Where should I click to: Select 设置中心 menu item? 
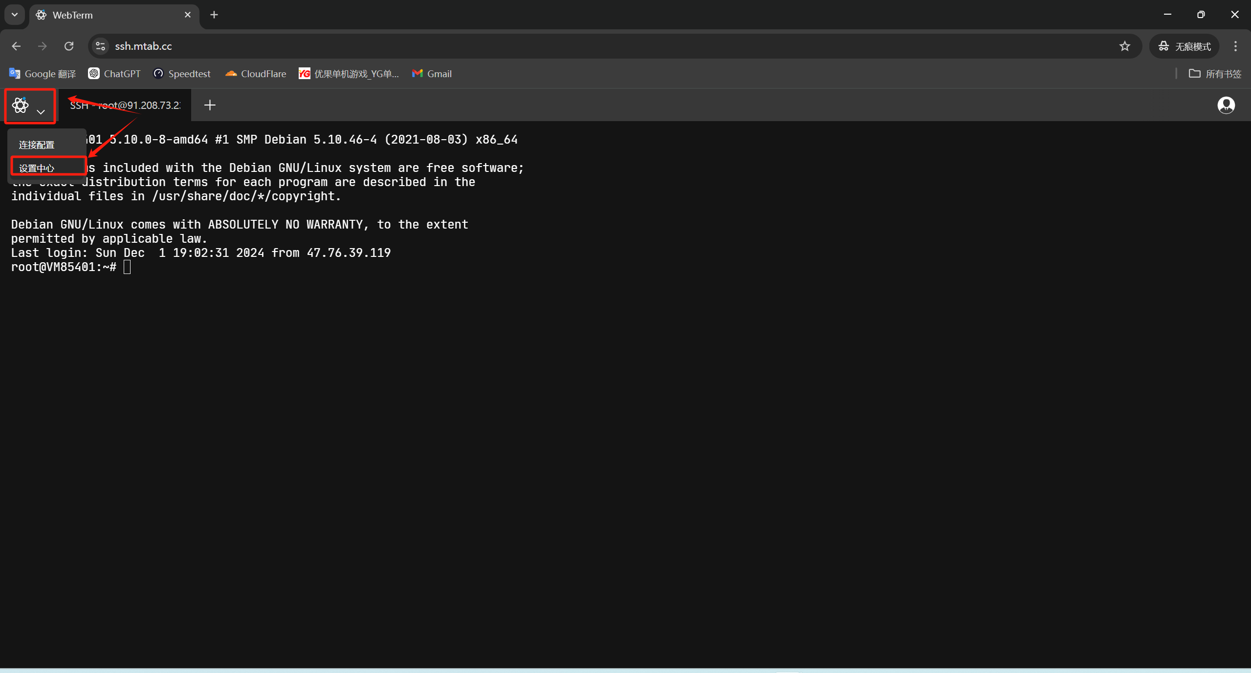[37, 168]
